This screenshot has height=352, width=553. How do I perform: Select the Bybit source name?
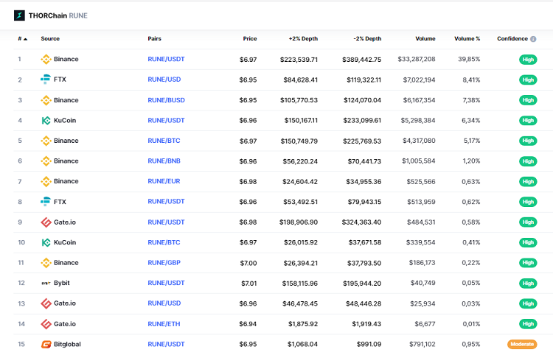coord(62,283)
